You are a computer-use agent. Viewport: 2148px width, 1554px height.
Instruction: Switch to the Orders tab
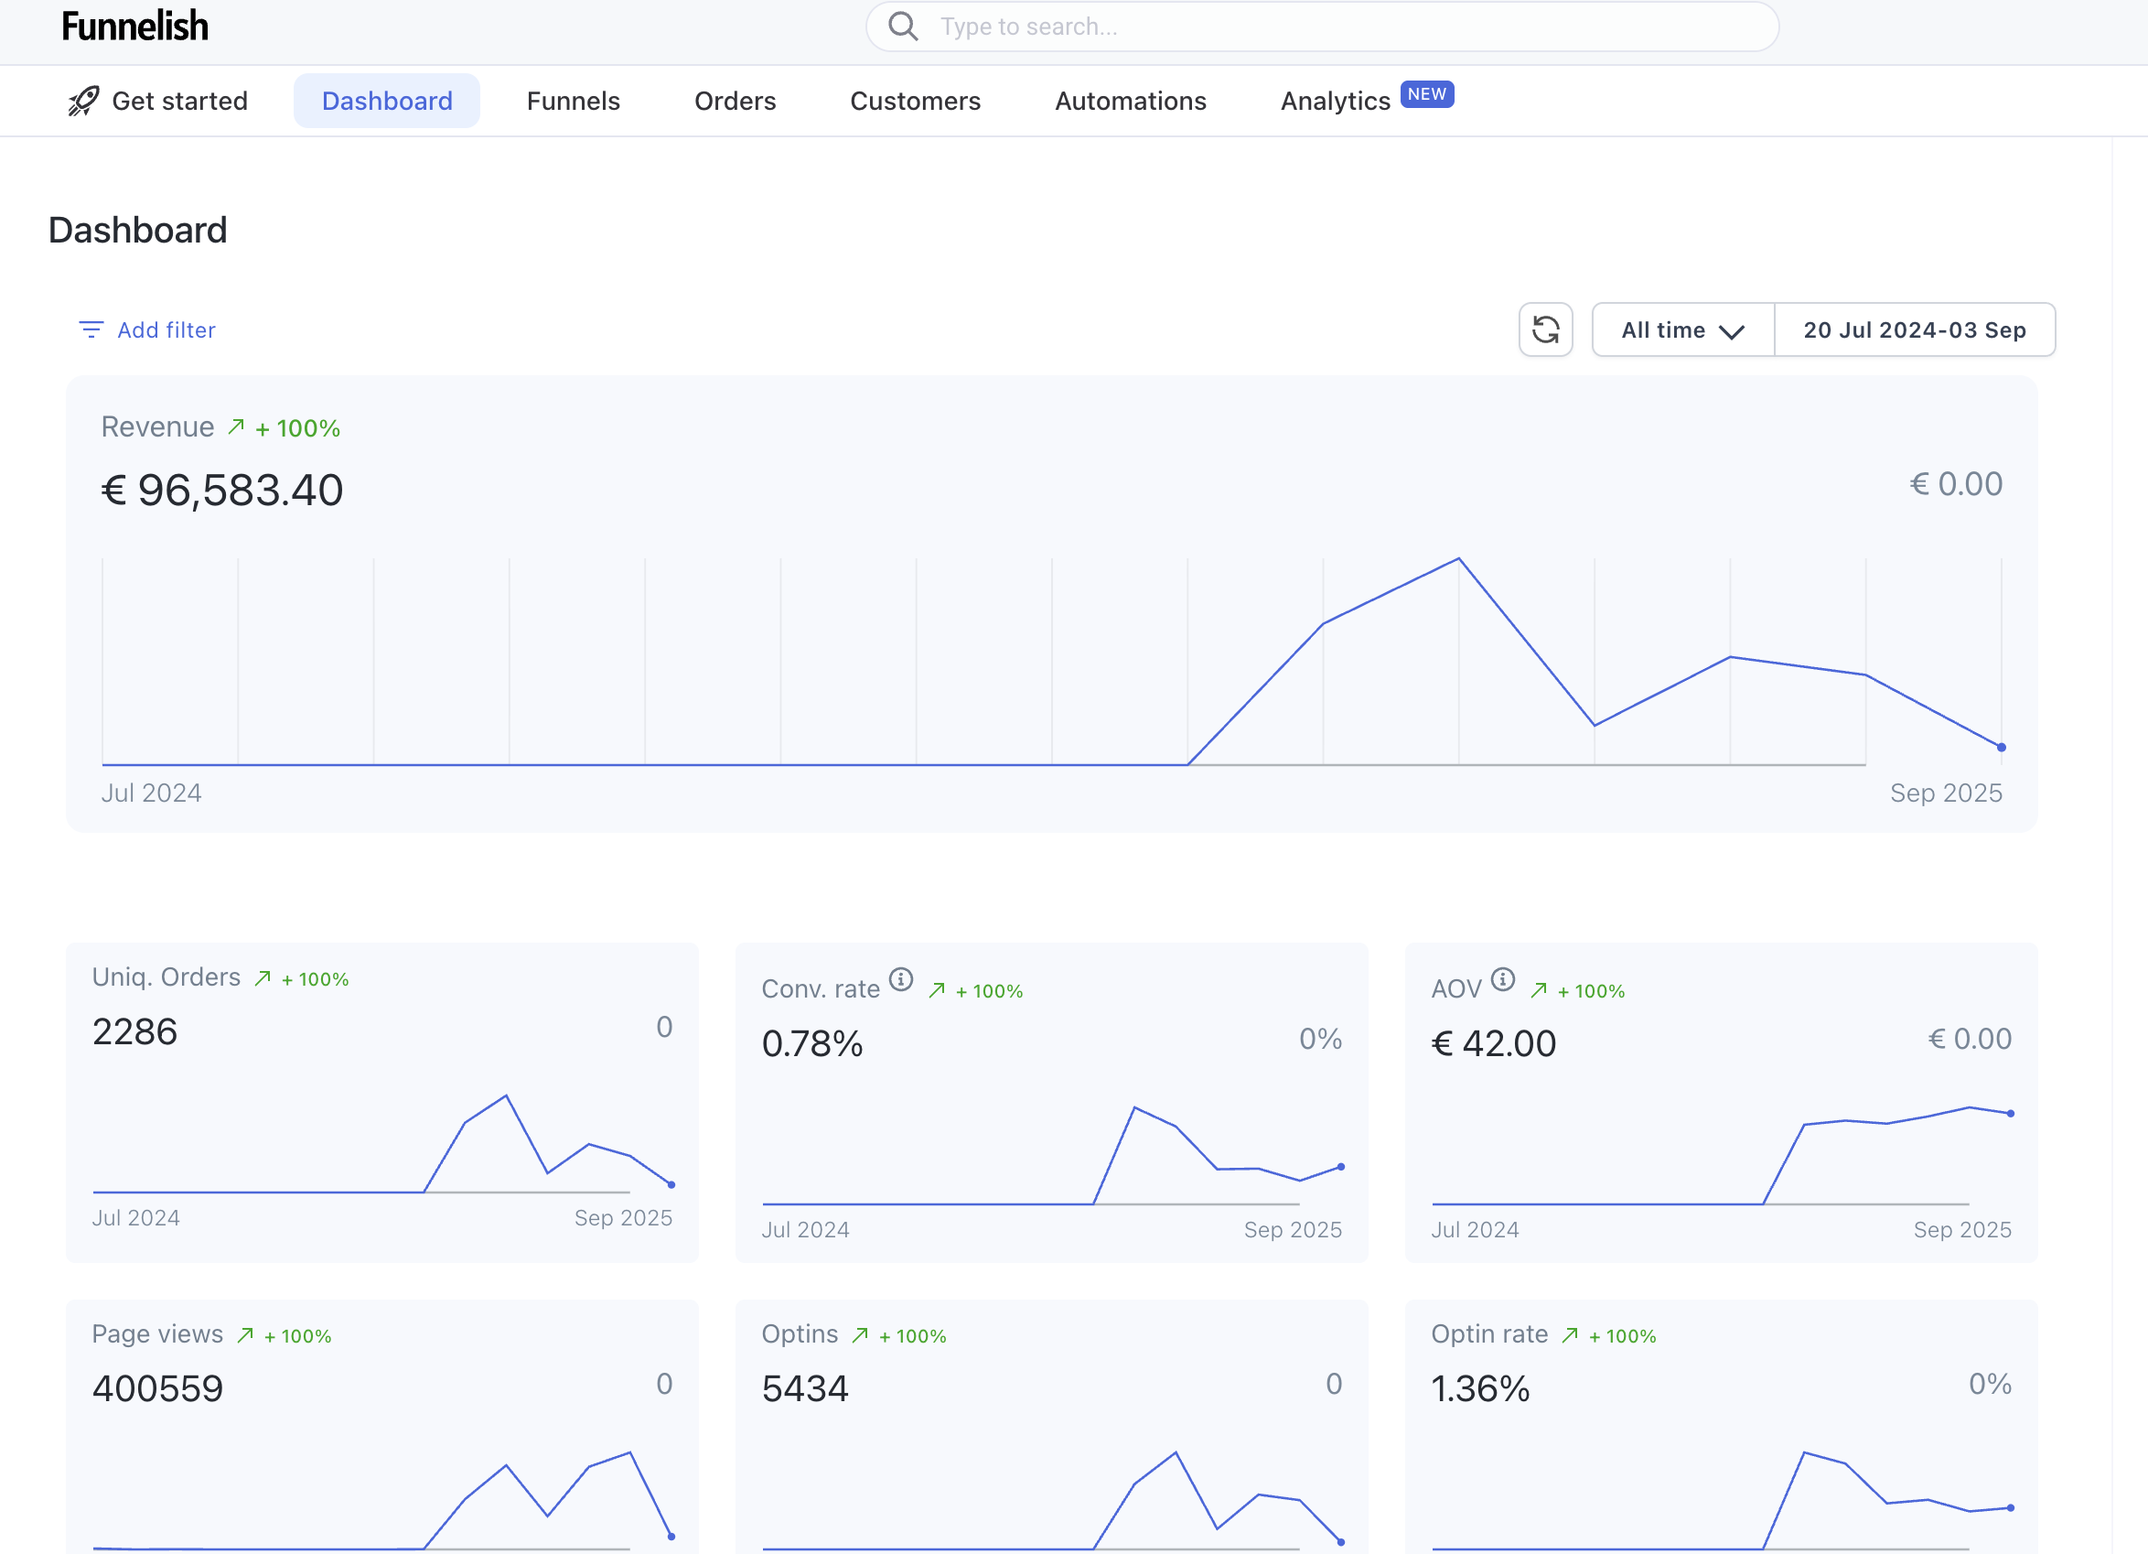click(735, 101)
